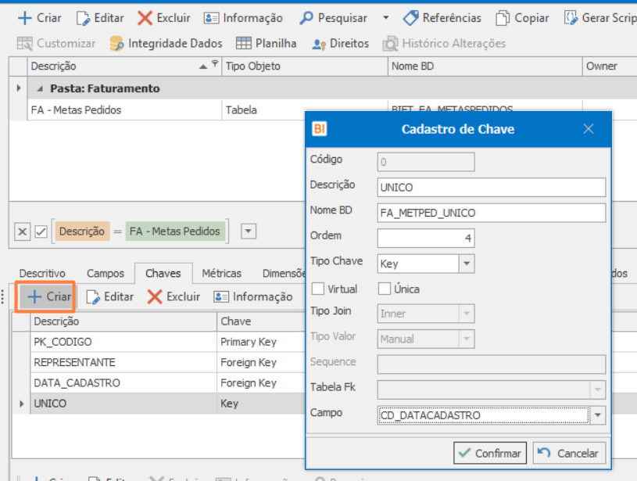Viewport: 637px width, 481px height.
Task: Click the Pesquisar magnifier tool
Action: tap(333, 18)
